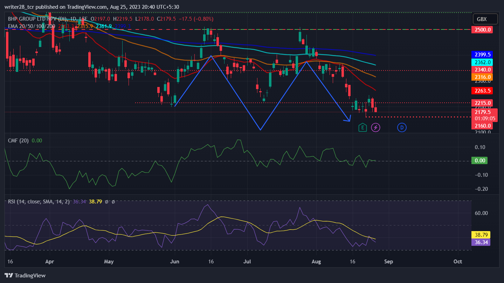Click the cyan 2362.0 EMA price label
This screenshot has width=504, height=283.
(482, 62)
